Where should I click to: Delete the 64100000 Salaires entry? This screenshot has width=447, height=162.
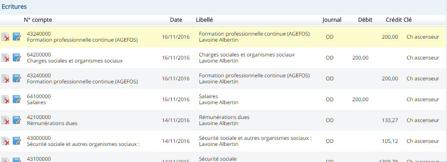pyautogui.click(x=6, y=99)
